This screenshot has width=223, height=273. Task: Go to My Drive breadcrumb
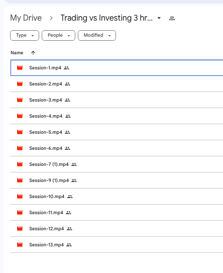26,18
